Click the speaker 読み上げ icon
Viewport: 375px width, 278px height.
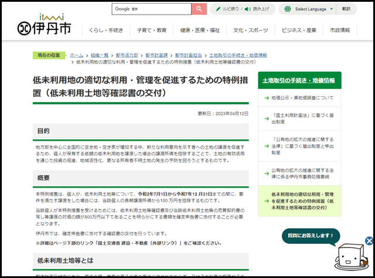tap(248, 9)
